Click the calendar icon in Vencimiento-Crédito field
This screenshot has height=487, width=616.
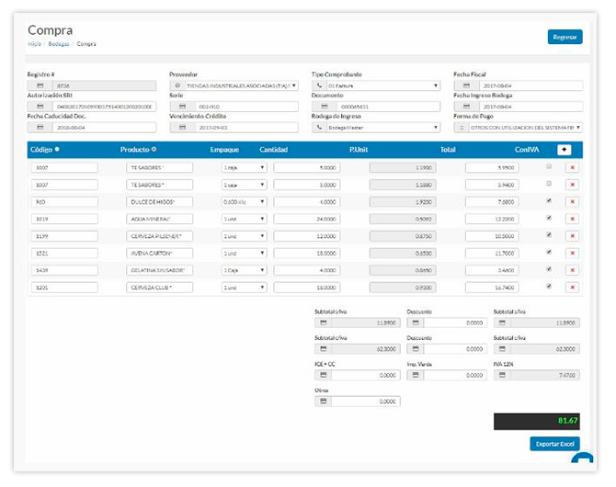click(177, 128)
